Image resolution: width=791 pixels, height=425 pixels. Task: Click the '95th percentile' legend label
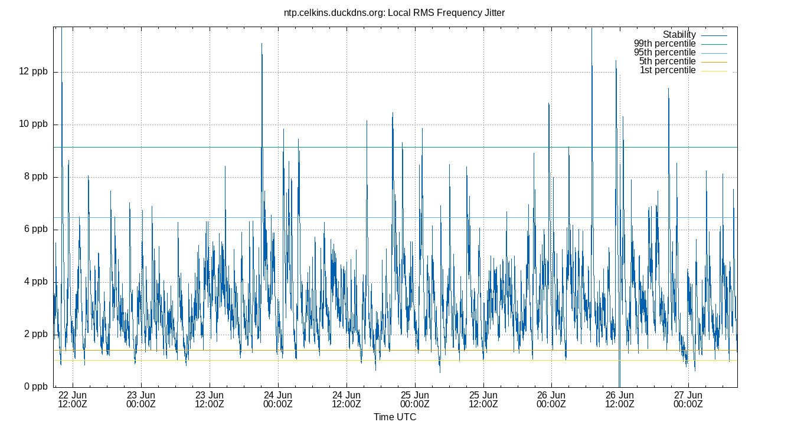click(665, 53)
